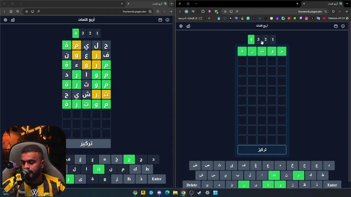The height and width of the screenshot is (197, 351).
Task: Open Kick bookmark in right browser
Action: click(295, 18)
